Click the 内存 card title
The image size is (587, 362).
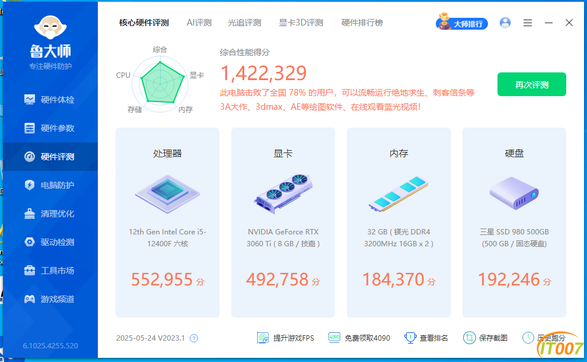[398, 154]
